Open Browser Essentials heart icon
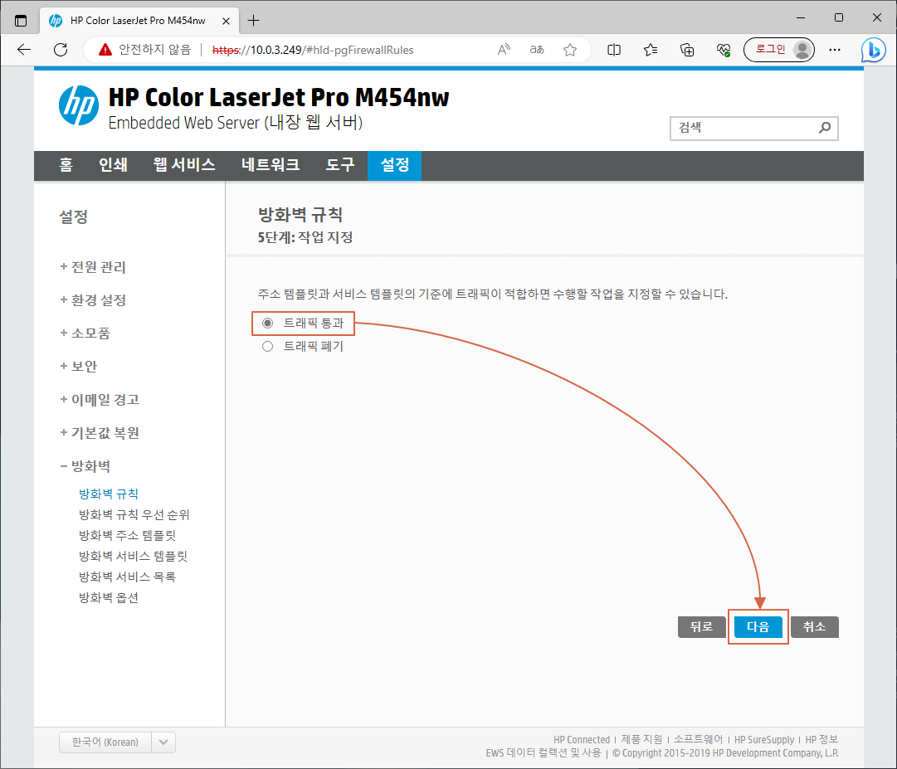The height and width of the screenshot is (769, 897). point(724,50)
